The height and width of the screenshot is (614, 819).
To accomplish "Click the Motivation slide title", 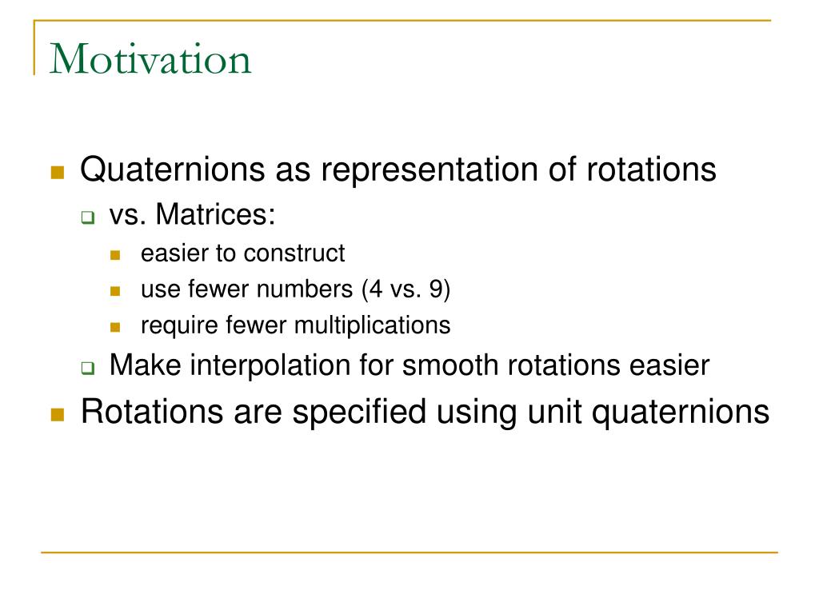I will click(x=150, y=58).
